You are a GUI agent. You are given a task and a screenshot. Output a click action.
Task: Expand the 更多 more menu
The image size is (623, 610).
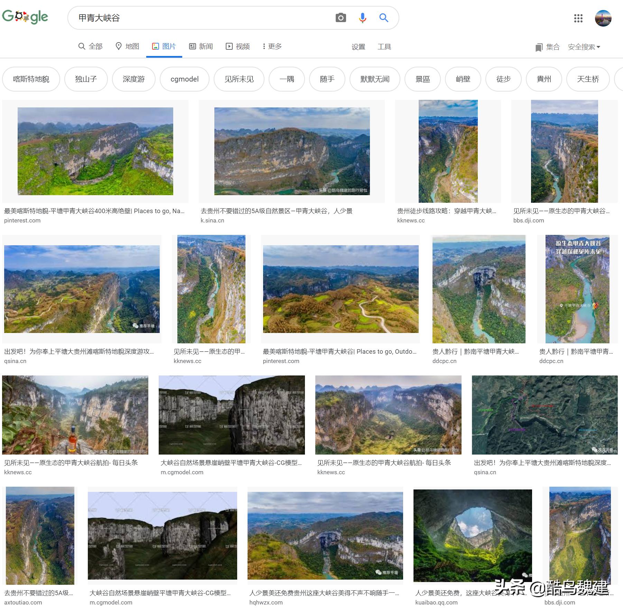(272, 46)
